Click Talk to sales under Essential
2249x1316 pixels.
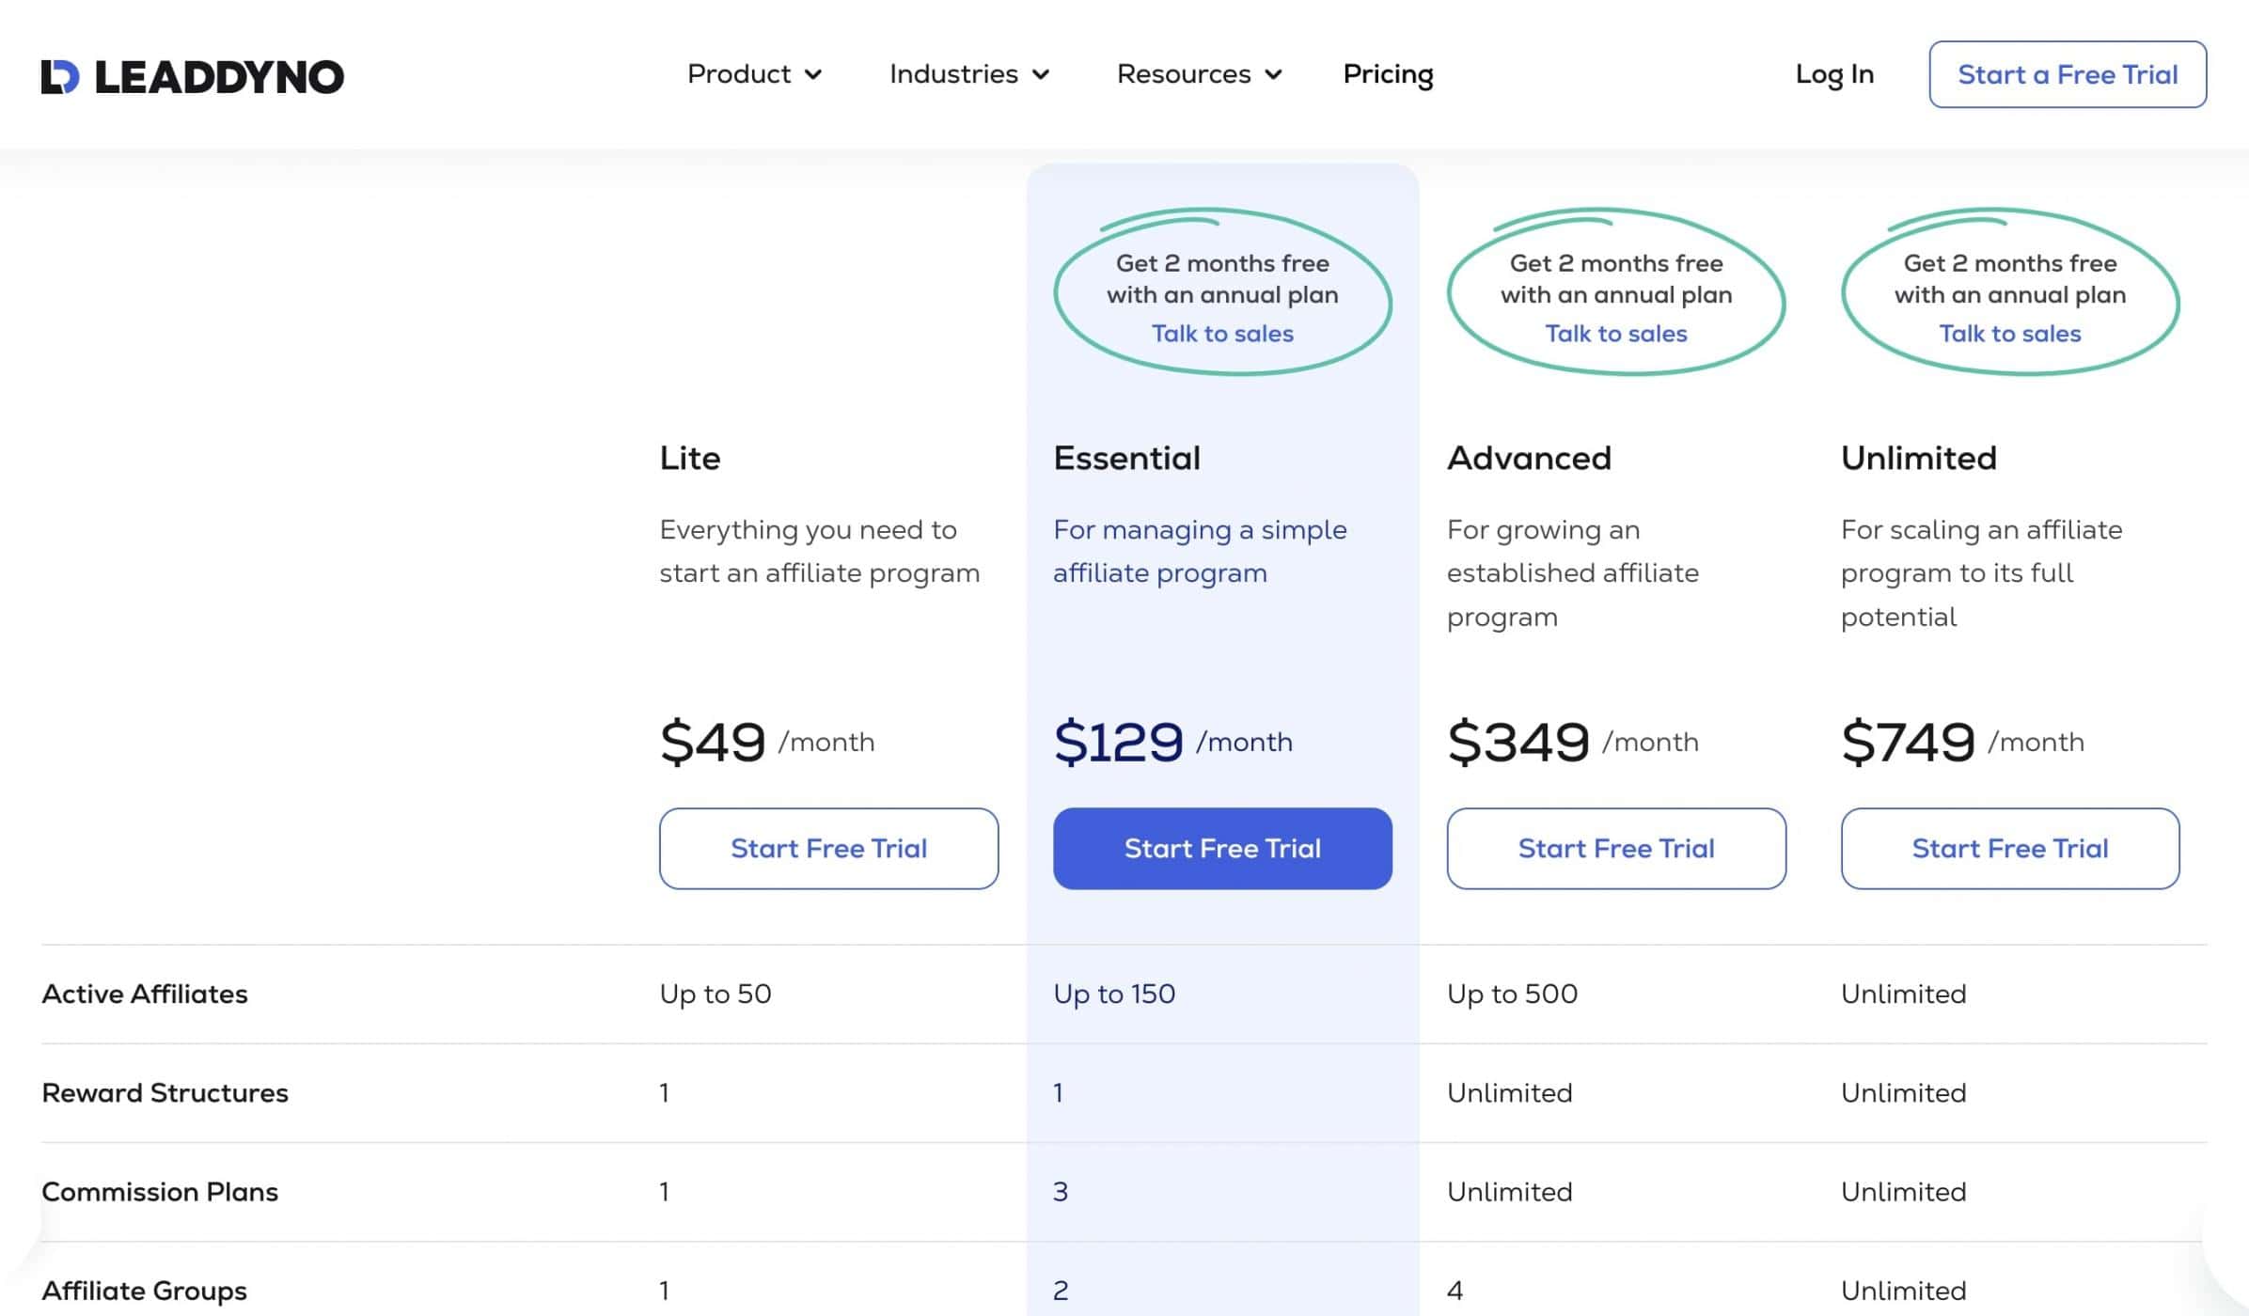(1222, 334)
